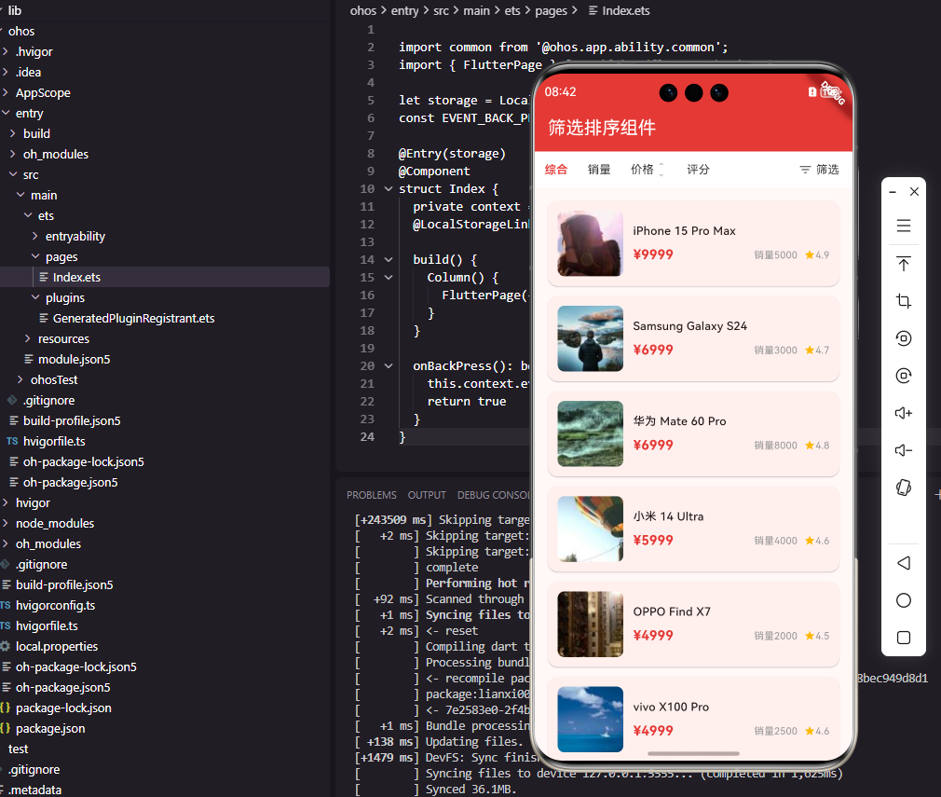
Task: Click the Samsung Galaxy S24 title
Action: click(689, 326)
